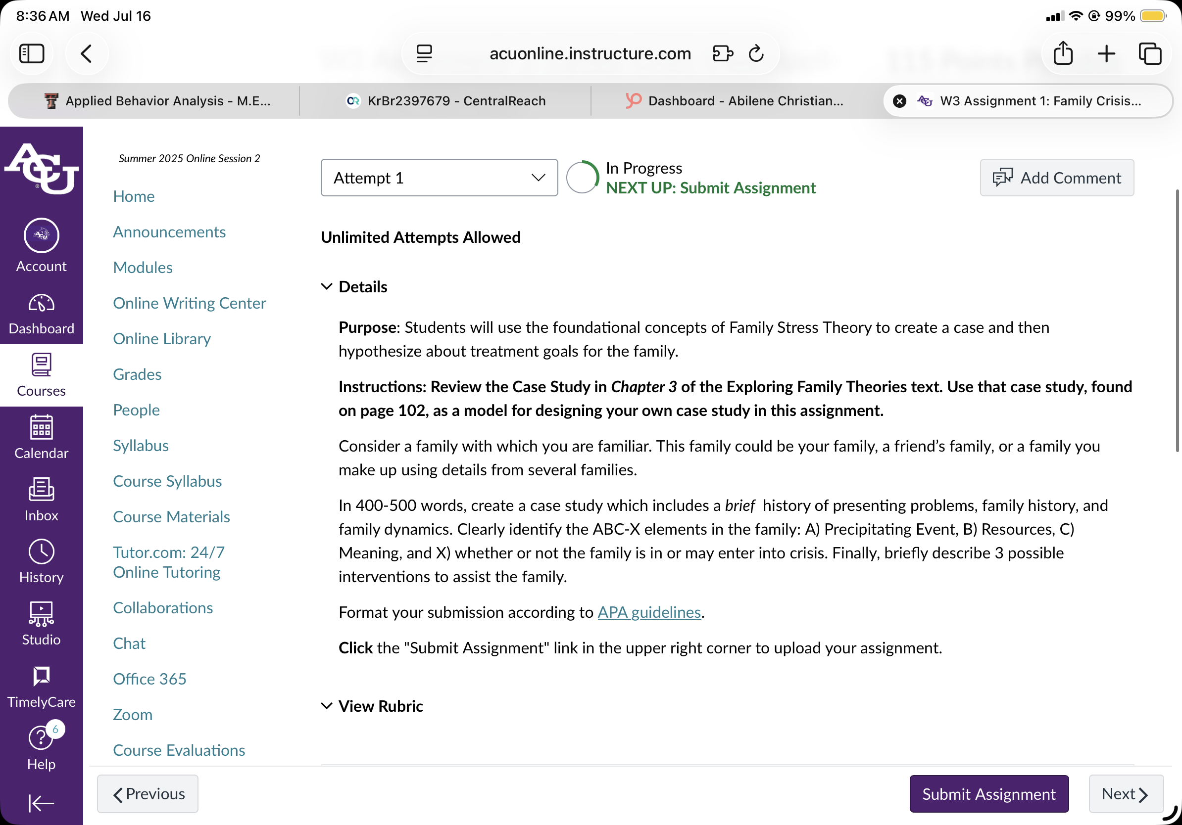The image size is (1182, 825).
Task: Collapse the global navigation arrow
Action: coord(41,803)
